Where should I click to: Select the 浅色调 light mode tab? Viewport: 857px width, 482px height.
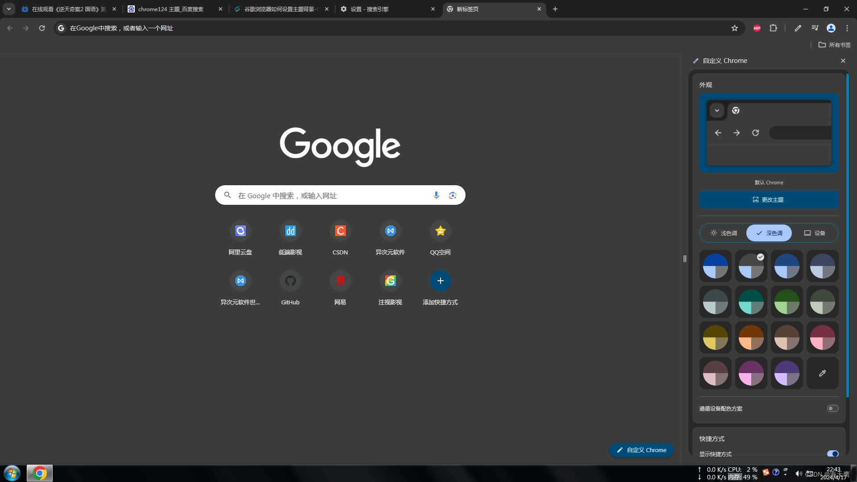click(724, 233)
